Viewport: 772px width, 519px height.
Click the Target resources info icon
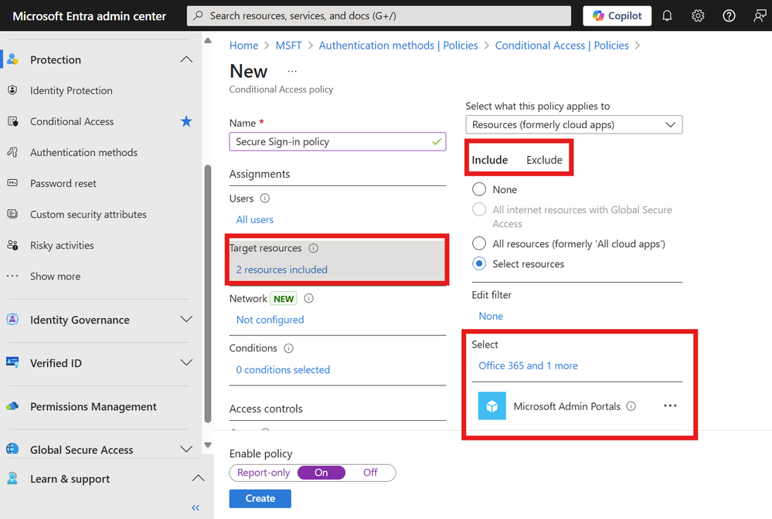click(314, 249)
